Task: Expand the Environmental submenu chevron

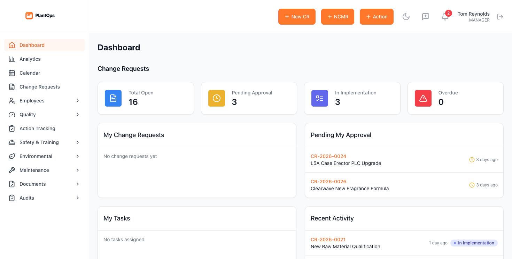Action: coord(78,156)
